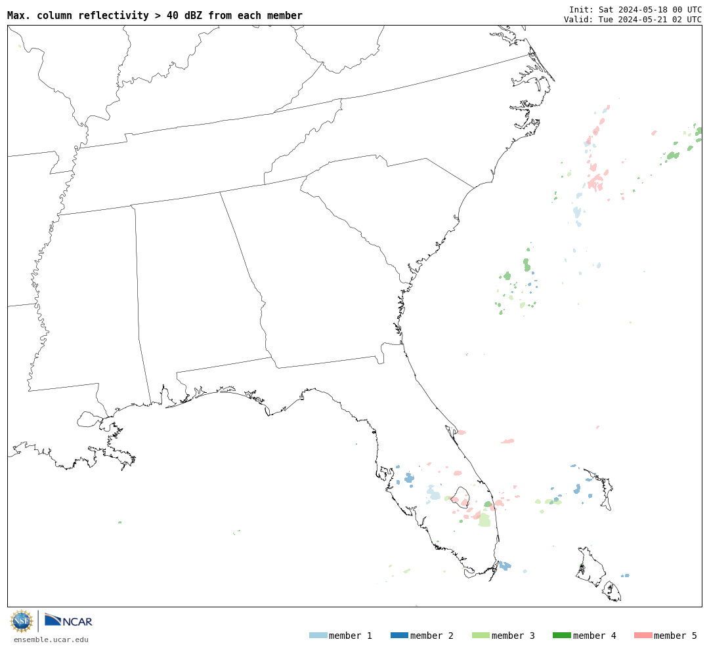The width and height of the screenshot is (709, 648).
Task: Select the 'member 2' legend label
Action: pos(432,636)
